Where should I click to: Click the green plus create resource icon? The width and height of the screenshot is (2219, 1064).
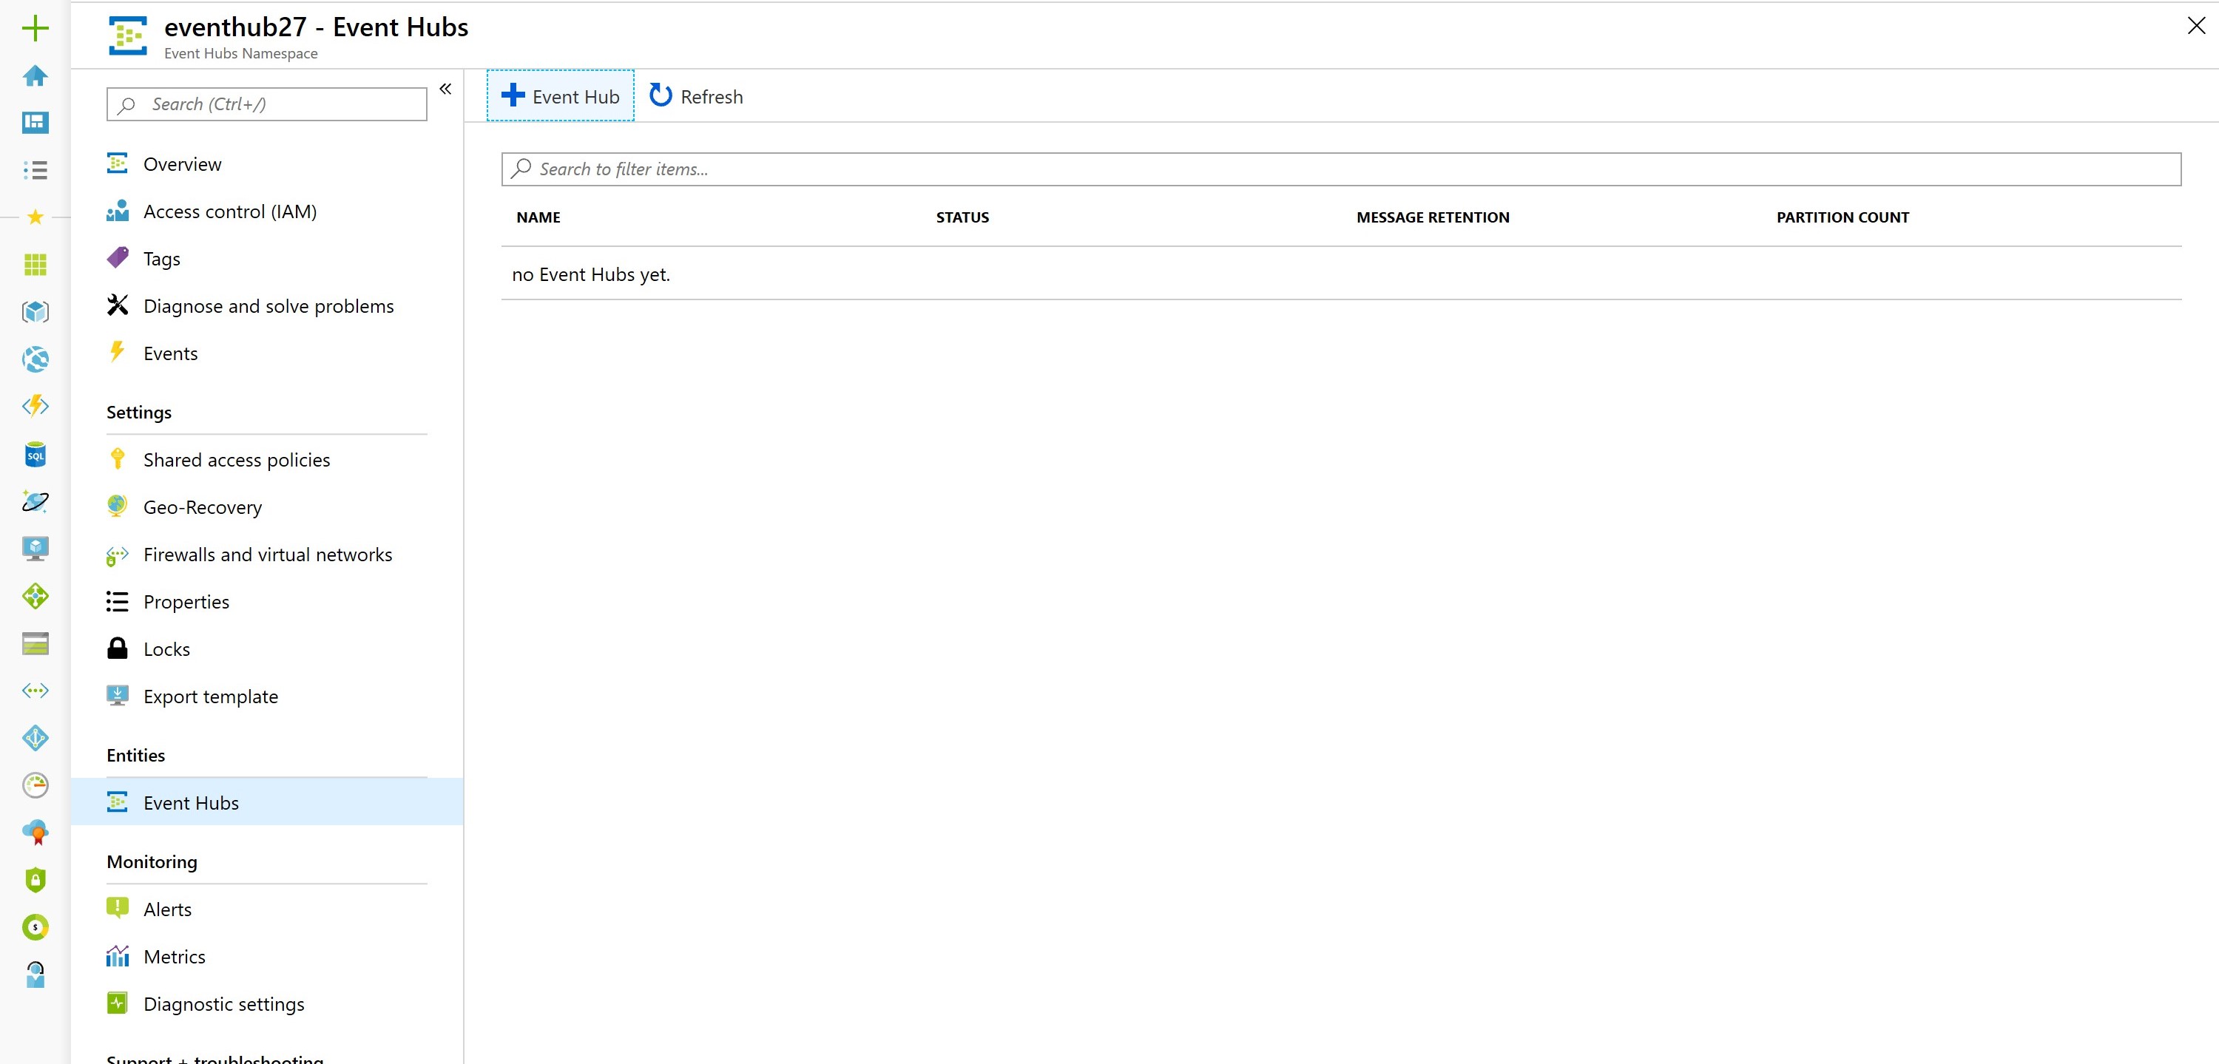pyautogui.click(x=36, y=28)
